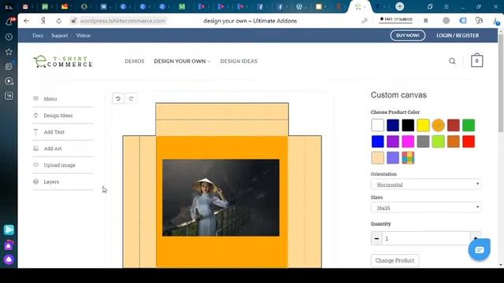This screenshot has width=504, height=283.
Task: Choose the gray product color
Action: click(423, 141)
